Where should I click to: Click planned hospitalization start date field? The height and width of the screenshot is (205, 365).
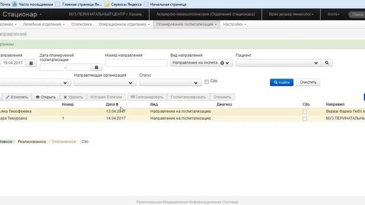click(52, 67)
